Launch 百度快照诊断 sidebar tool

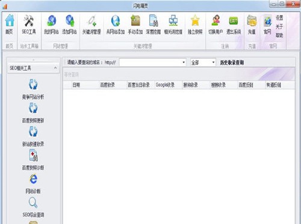coord(33,160)
